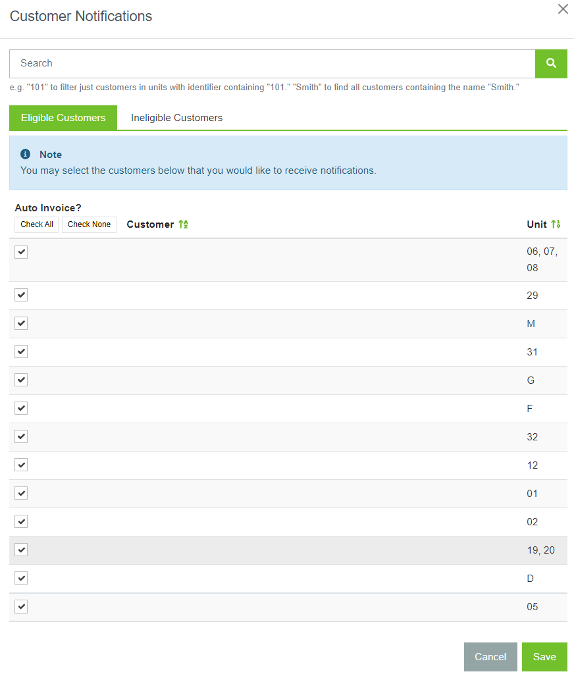This screenshot has height=678, width=574.
Task: Uncheck Auto Invoice for unit G
Action: (20, 380)
